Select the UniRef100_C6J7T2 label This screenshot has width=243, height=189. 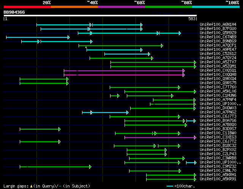[x=218, y=142]
